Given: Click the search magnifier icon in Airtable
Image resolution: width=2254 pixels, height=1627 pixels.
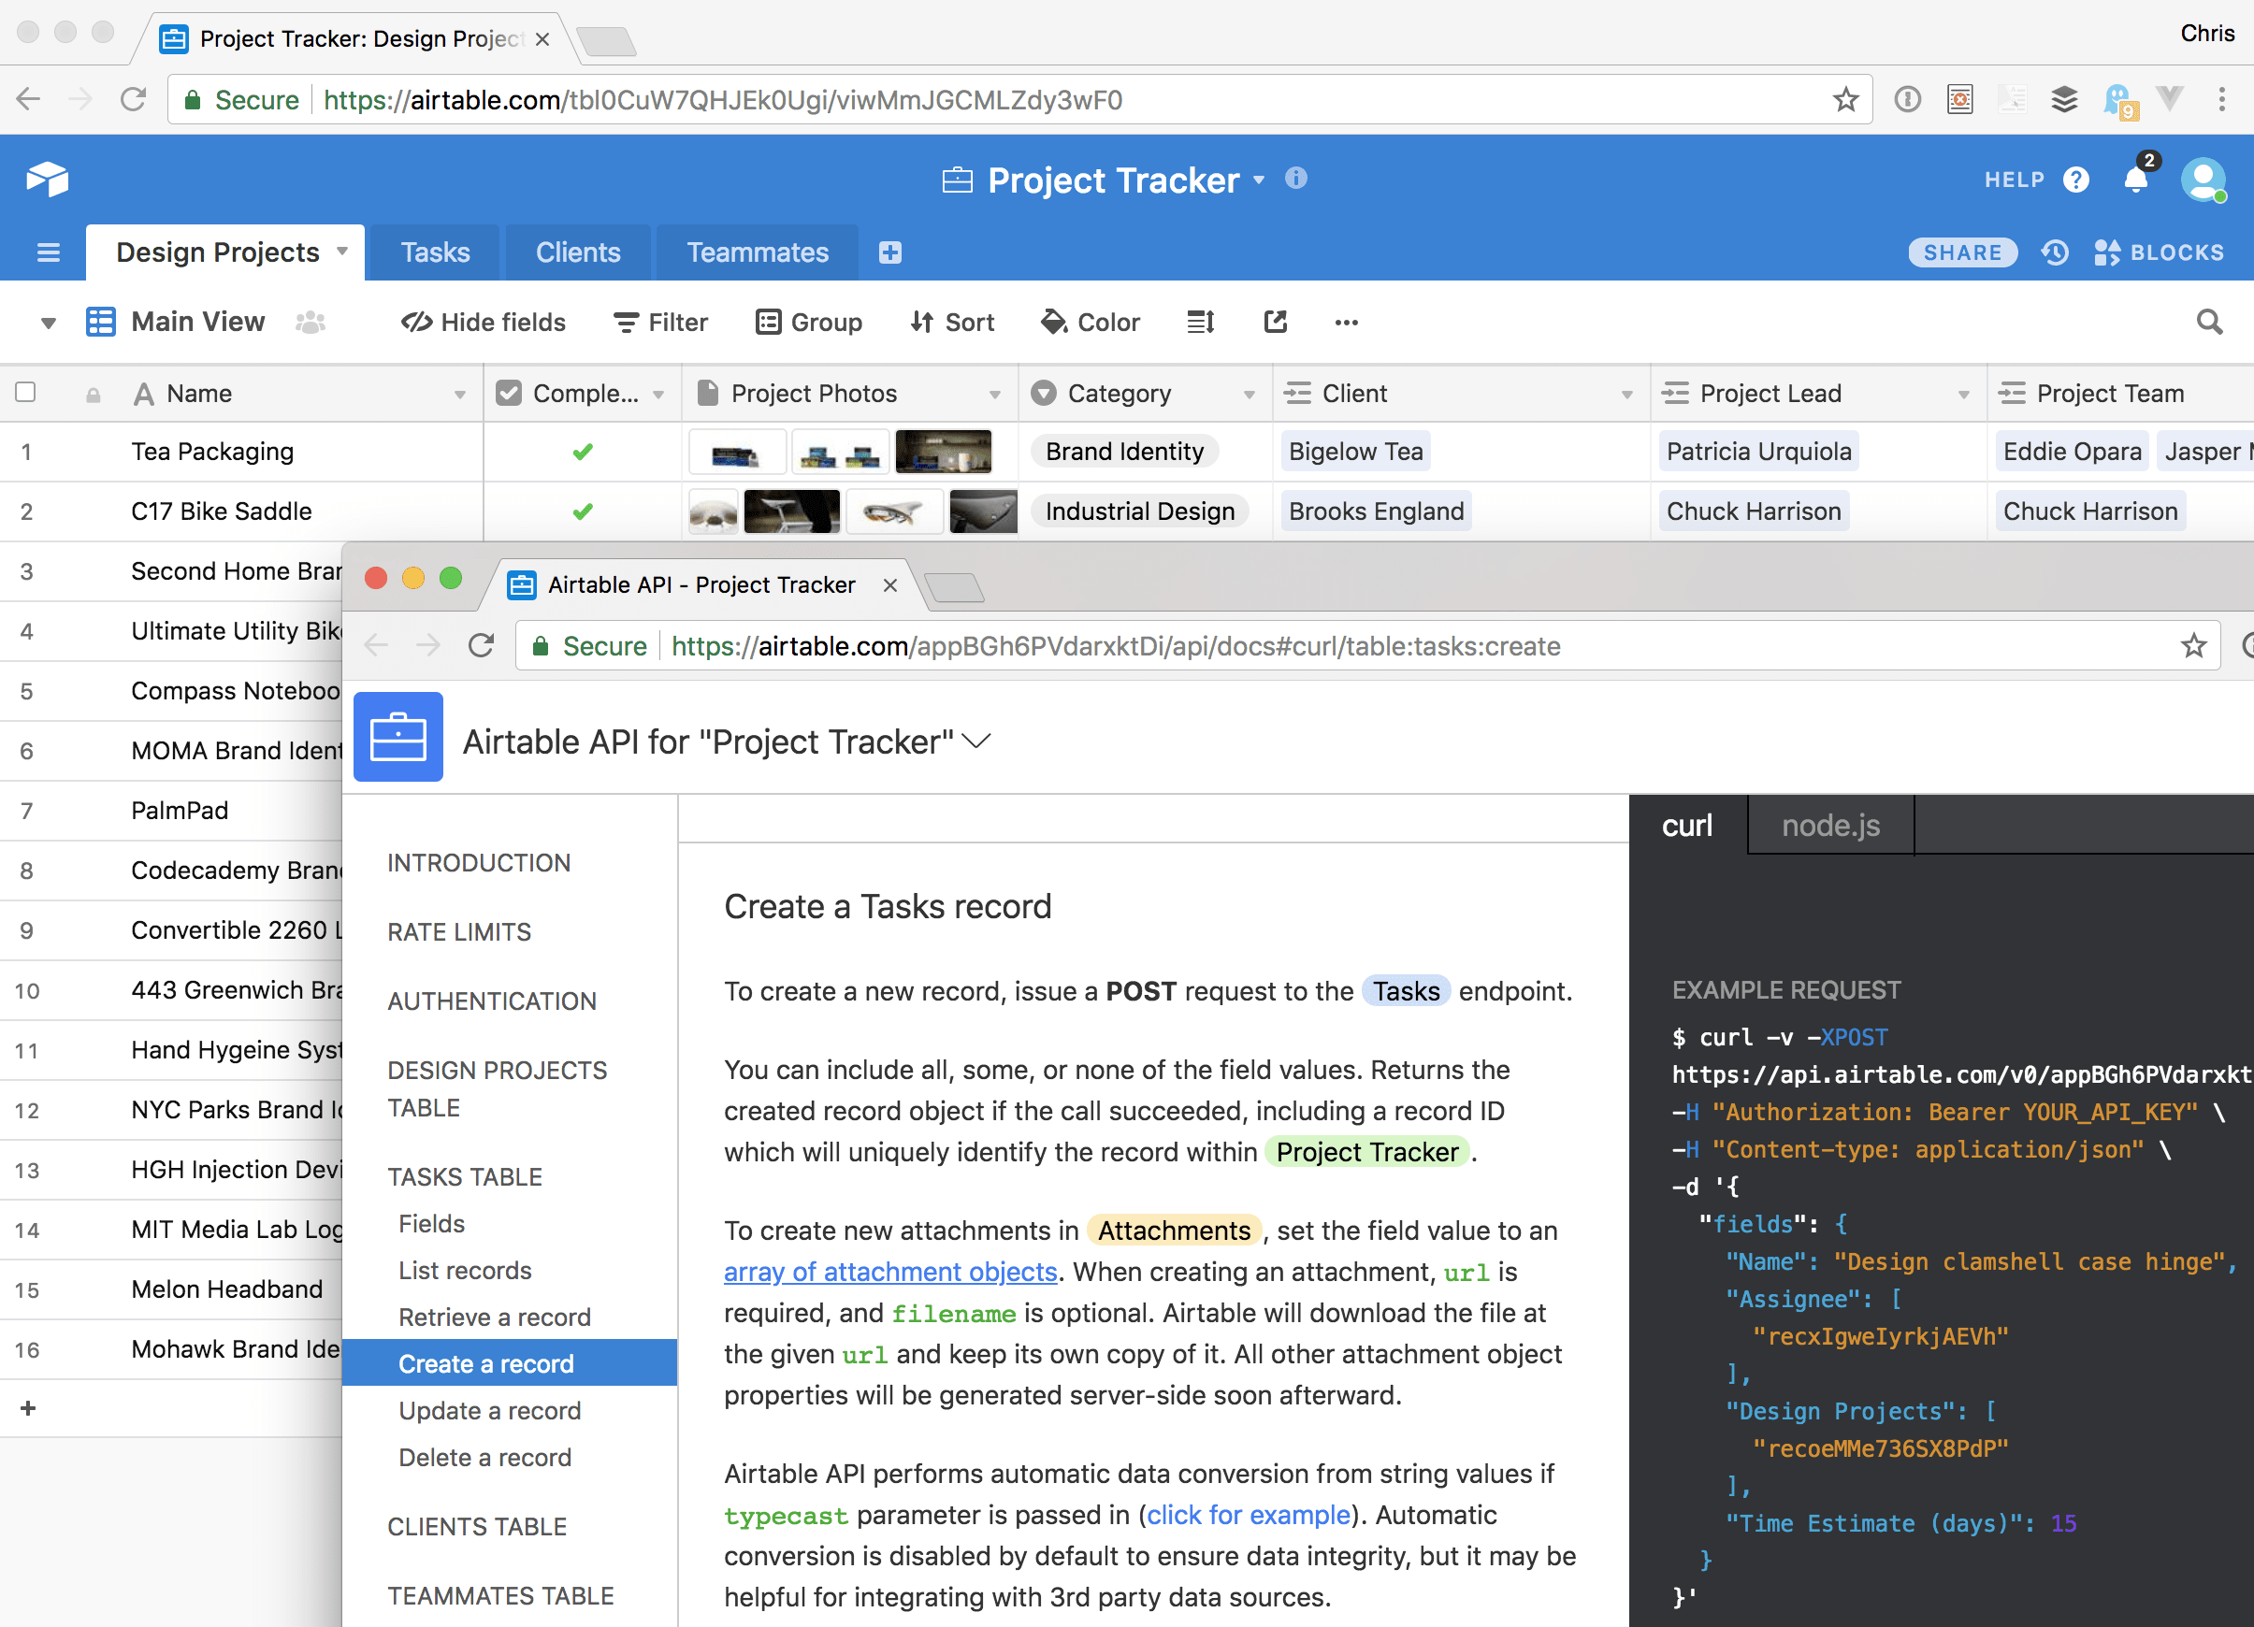Looking at the screenshot, I should [x=2209, y=322].
